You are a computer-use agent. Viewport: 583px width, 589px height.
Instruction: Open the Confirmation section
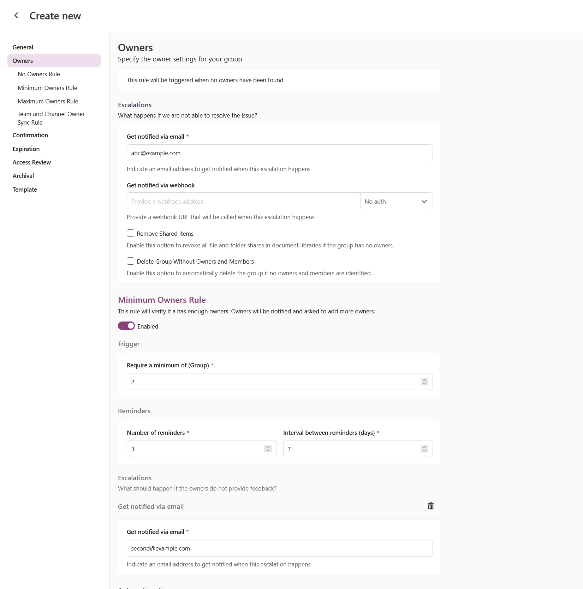pos(30,135)
